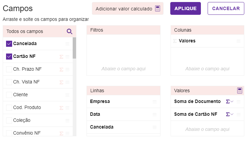Uncheck the Cartão NF checkbox
The width and height of the screenshot is (248, 141).
point(9,57)
